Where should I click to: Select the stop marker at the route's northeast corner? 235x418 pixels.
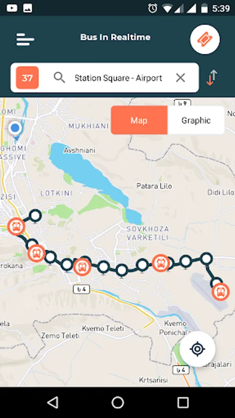tap(207, 258)
